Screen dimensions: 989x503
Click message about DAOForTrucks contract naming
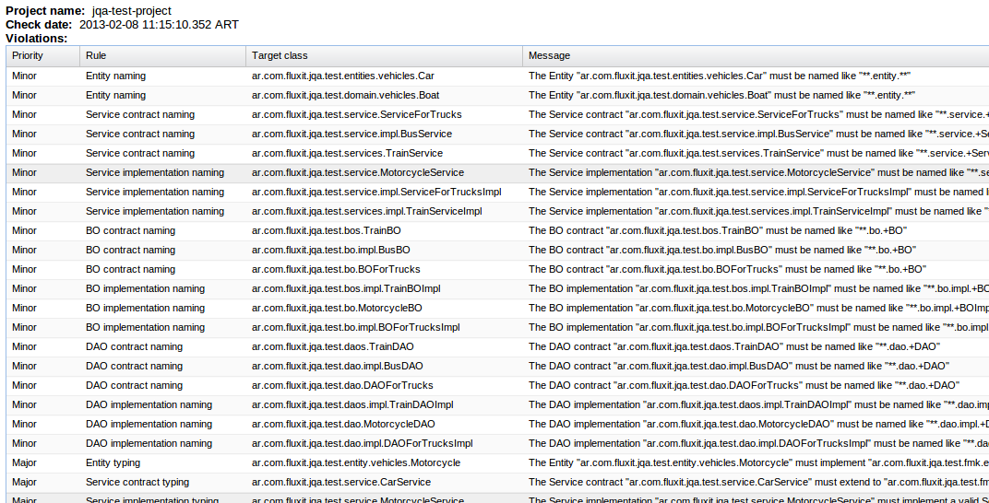click(745, 385)
